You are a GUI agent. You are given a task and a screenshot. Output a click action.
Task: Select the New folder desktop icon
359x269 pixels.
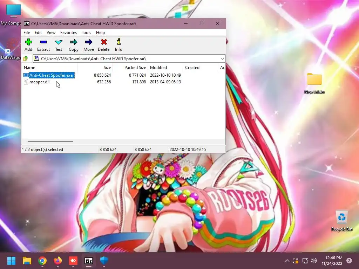coord(314,83)
